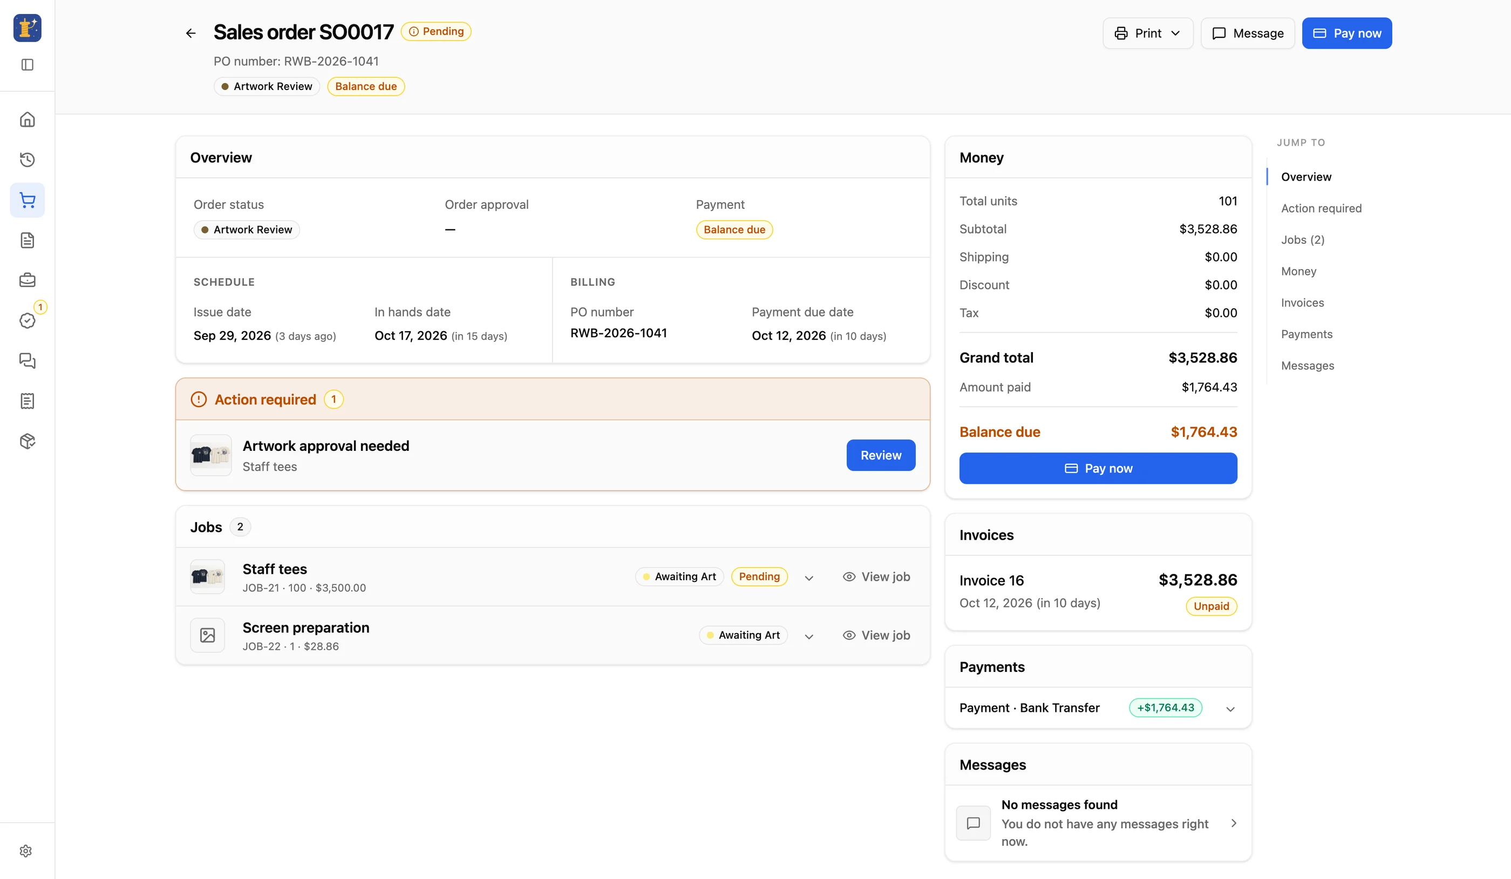
Task: Click the empty messages speech bubble icon
Action: point(973,823)
